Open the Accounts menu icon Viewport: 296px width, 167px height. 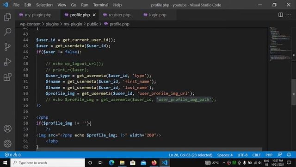(x=7, y=128)
